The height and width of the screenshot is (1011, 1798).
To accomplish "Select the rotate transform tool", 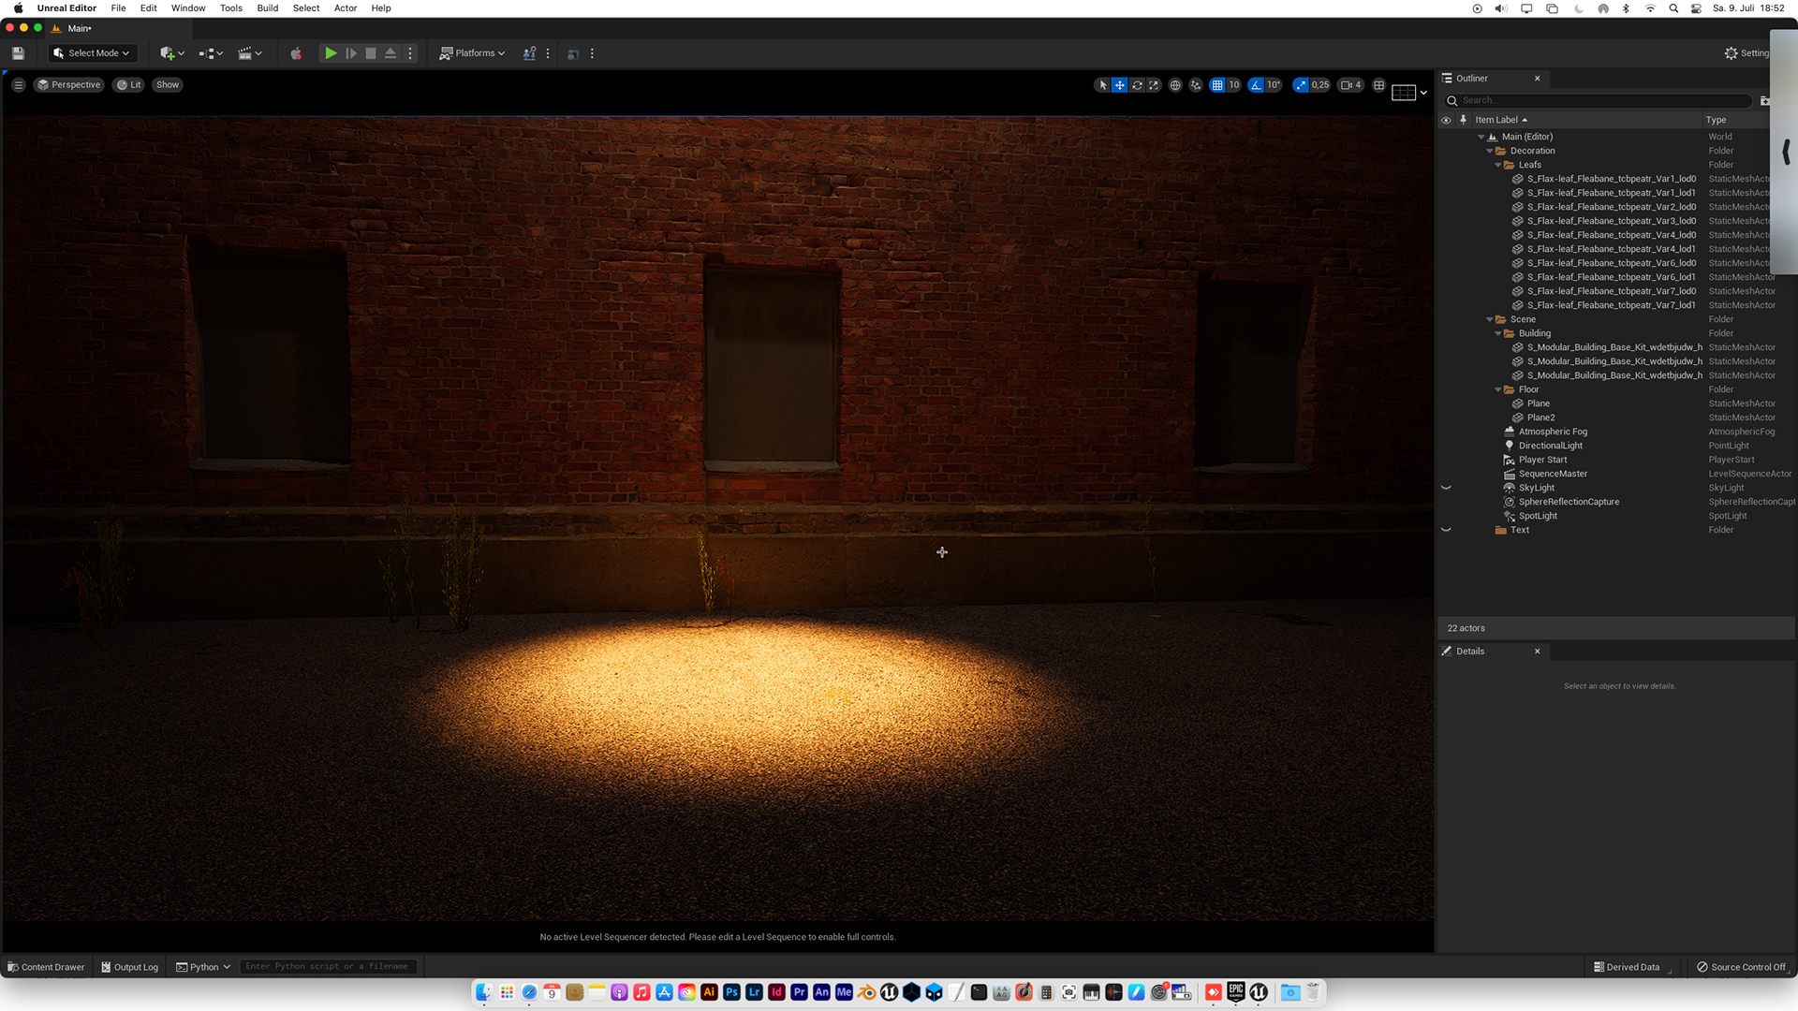I will [1137, 85].
